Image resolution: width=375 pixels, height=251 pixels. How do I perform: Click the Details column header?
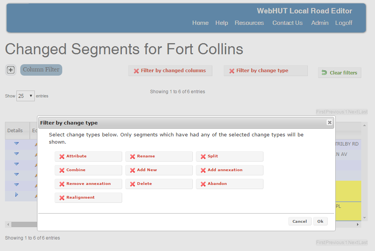tap(17, 131)
